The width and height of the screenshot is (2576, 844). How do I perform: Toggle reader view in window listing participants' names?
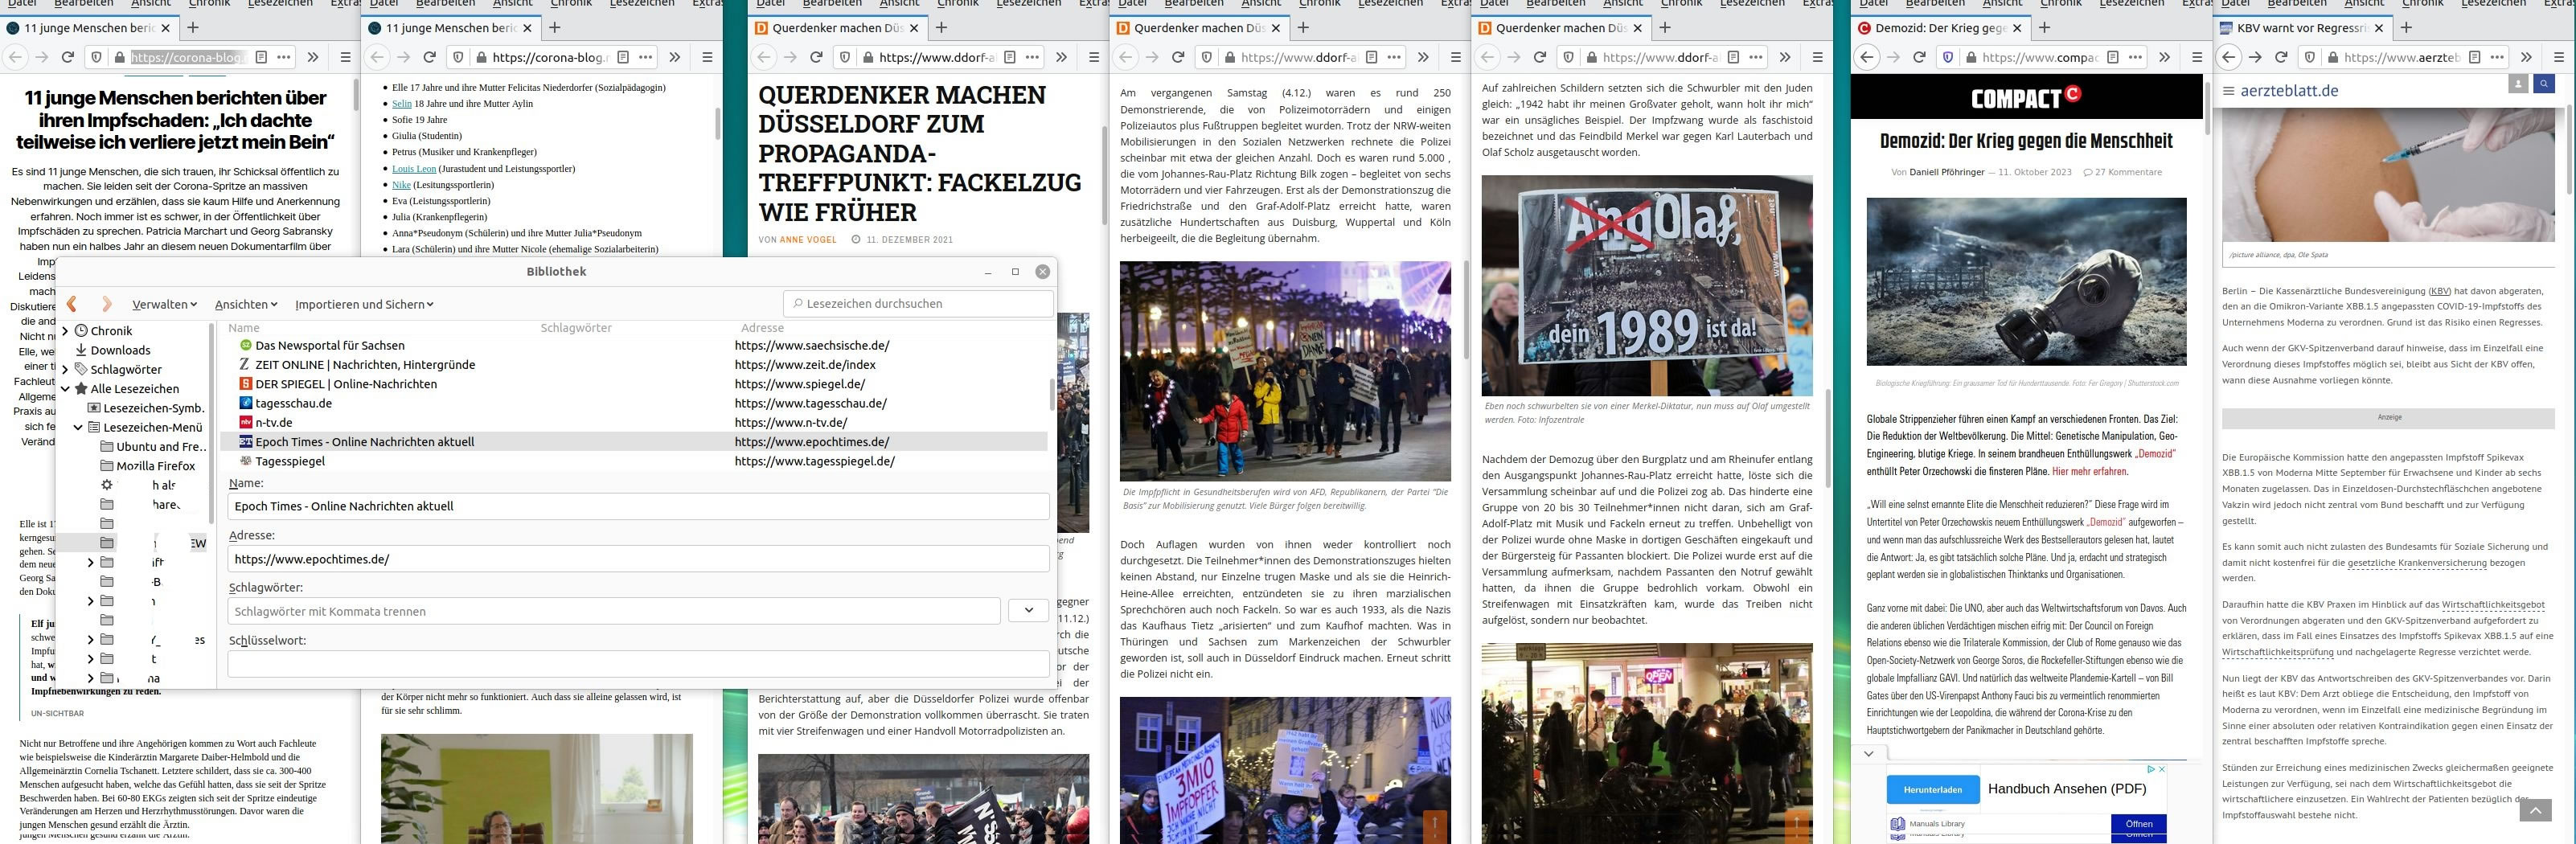pos(623,57)
